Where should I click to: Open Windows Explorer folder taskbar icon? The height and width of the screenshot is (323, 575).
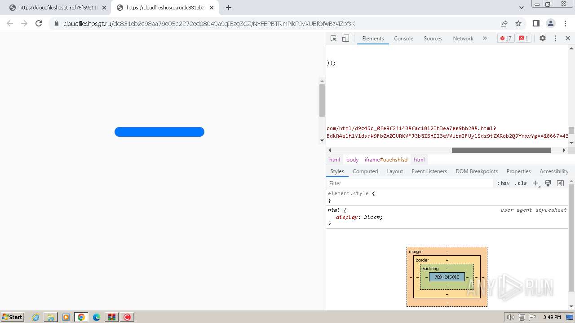click(x=51, y=317)
